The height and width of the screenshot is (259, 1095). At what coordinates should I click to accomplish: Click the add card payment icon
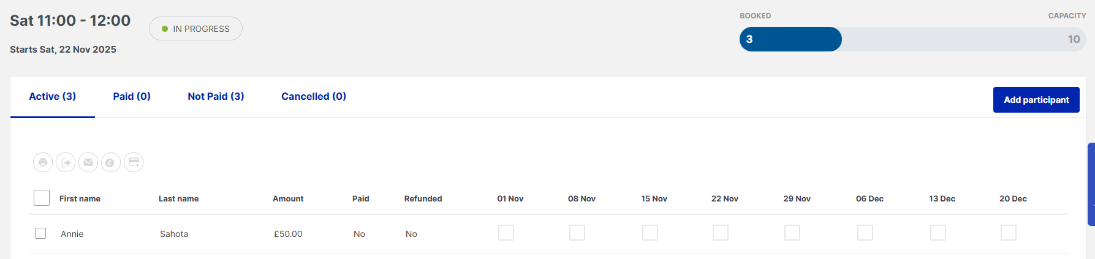[134, 162]
